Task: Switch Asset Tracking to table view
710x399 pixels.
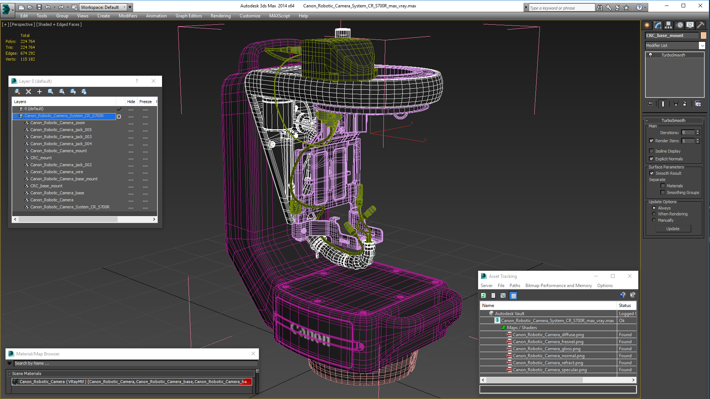Action: [x=513, y=296]
